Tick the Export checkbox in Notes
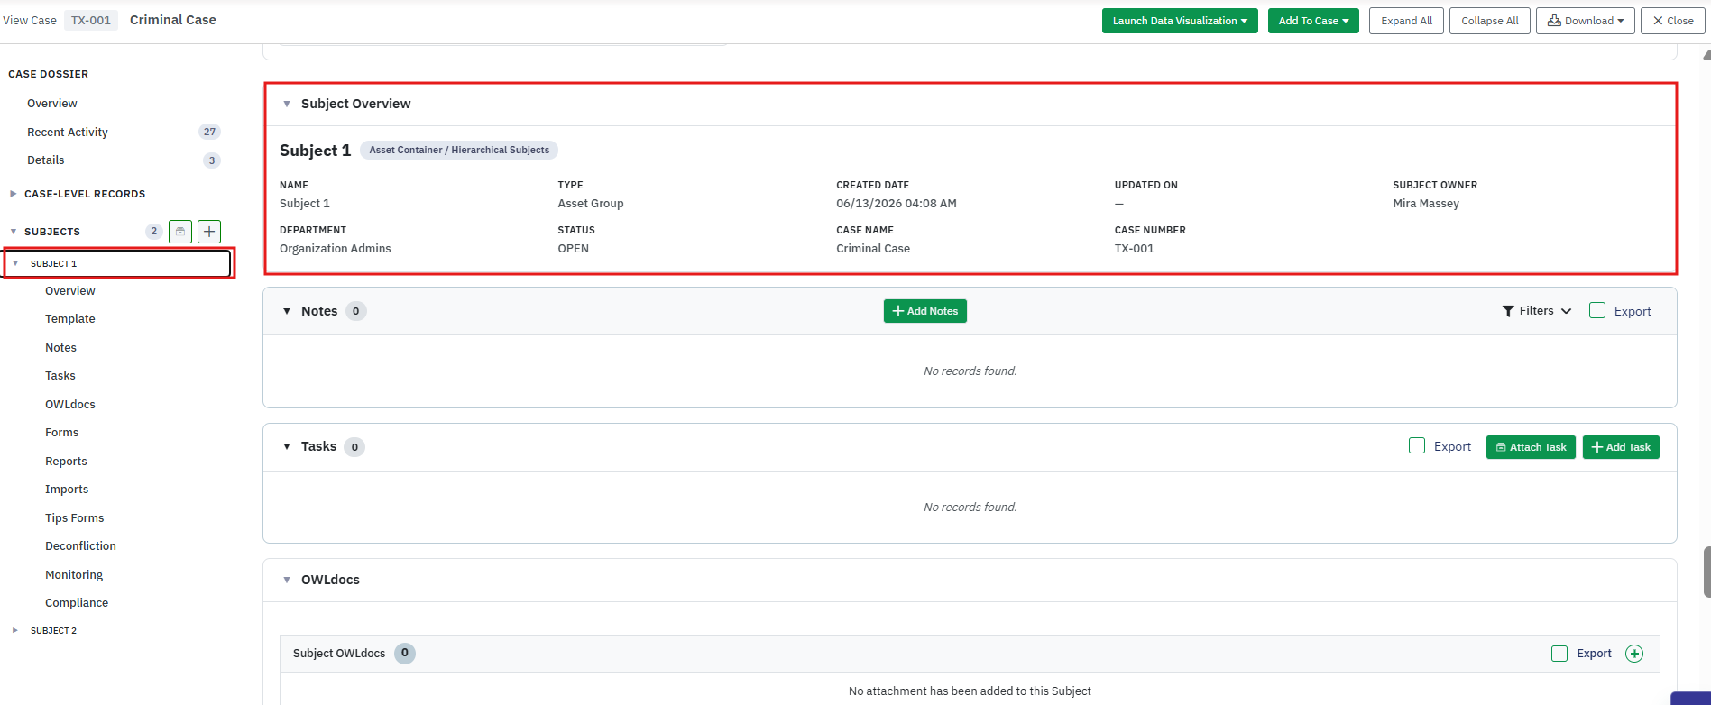This screenshot has height=705, width=1711. (x=1597, y=310)
